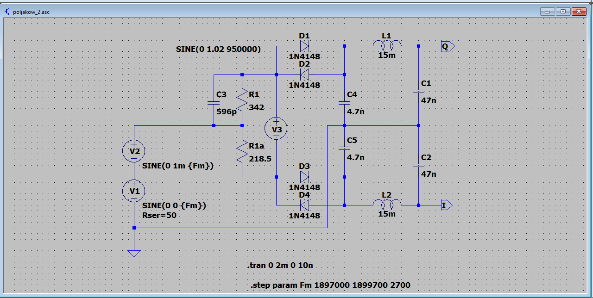Screen dimensions: 593x298
Task: Click the I output port flag
Action: point(446,205)
